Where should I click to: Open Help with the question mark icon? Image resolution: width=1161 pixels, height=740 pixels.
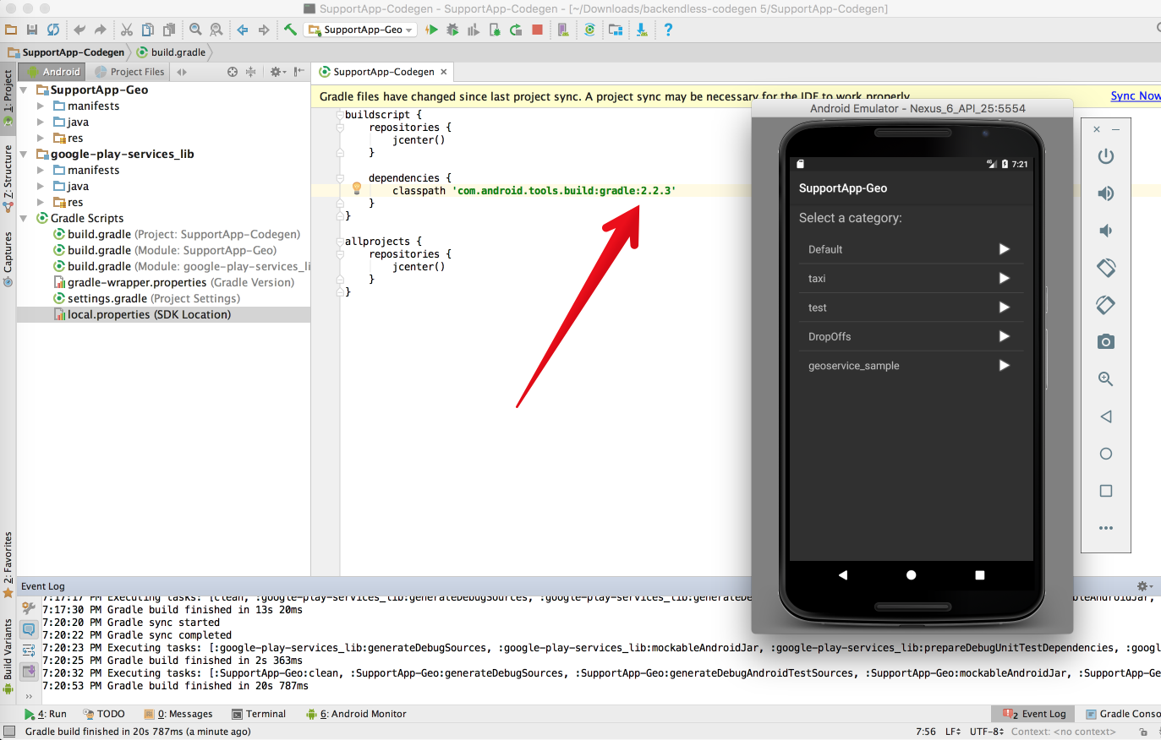tap(668, 30)
